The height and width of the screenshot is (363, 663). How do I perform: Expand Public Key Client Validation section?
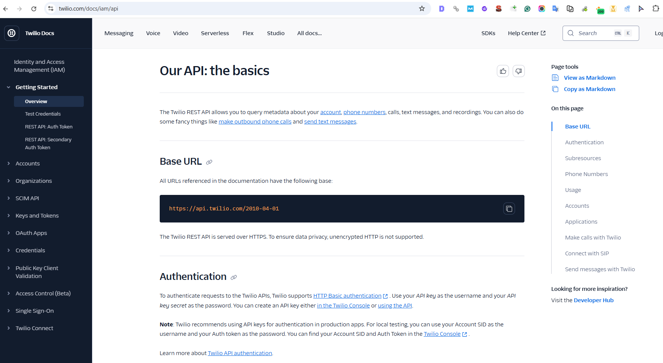[x=8, y=268]
